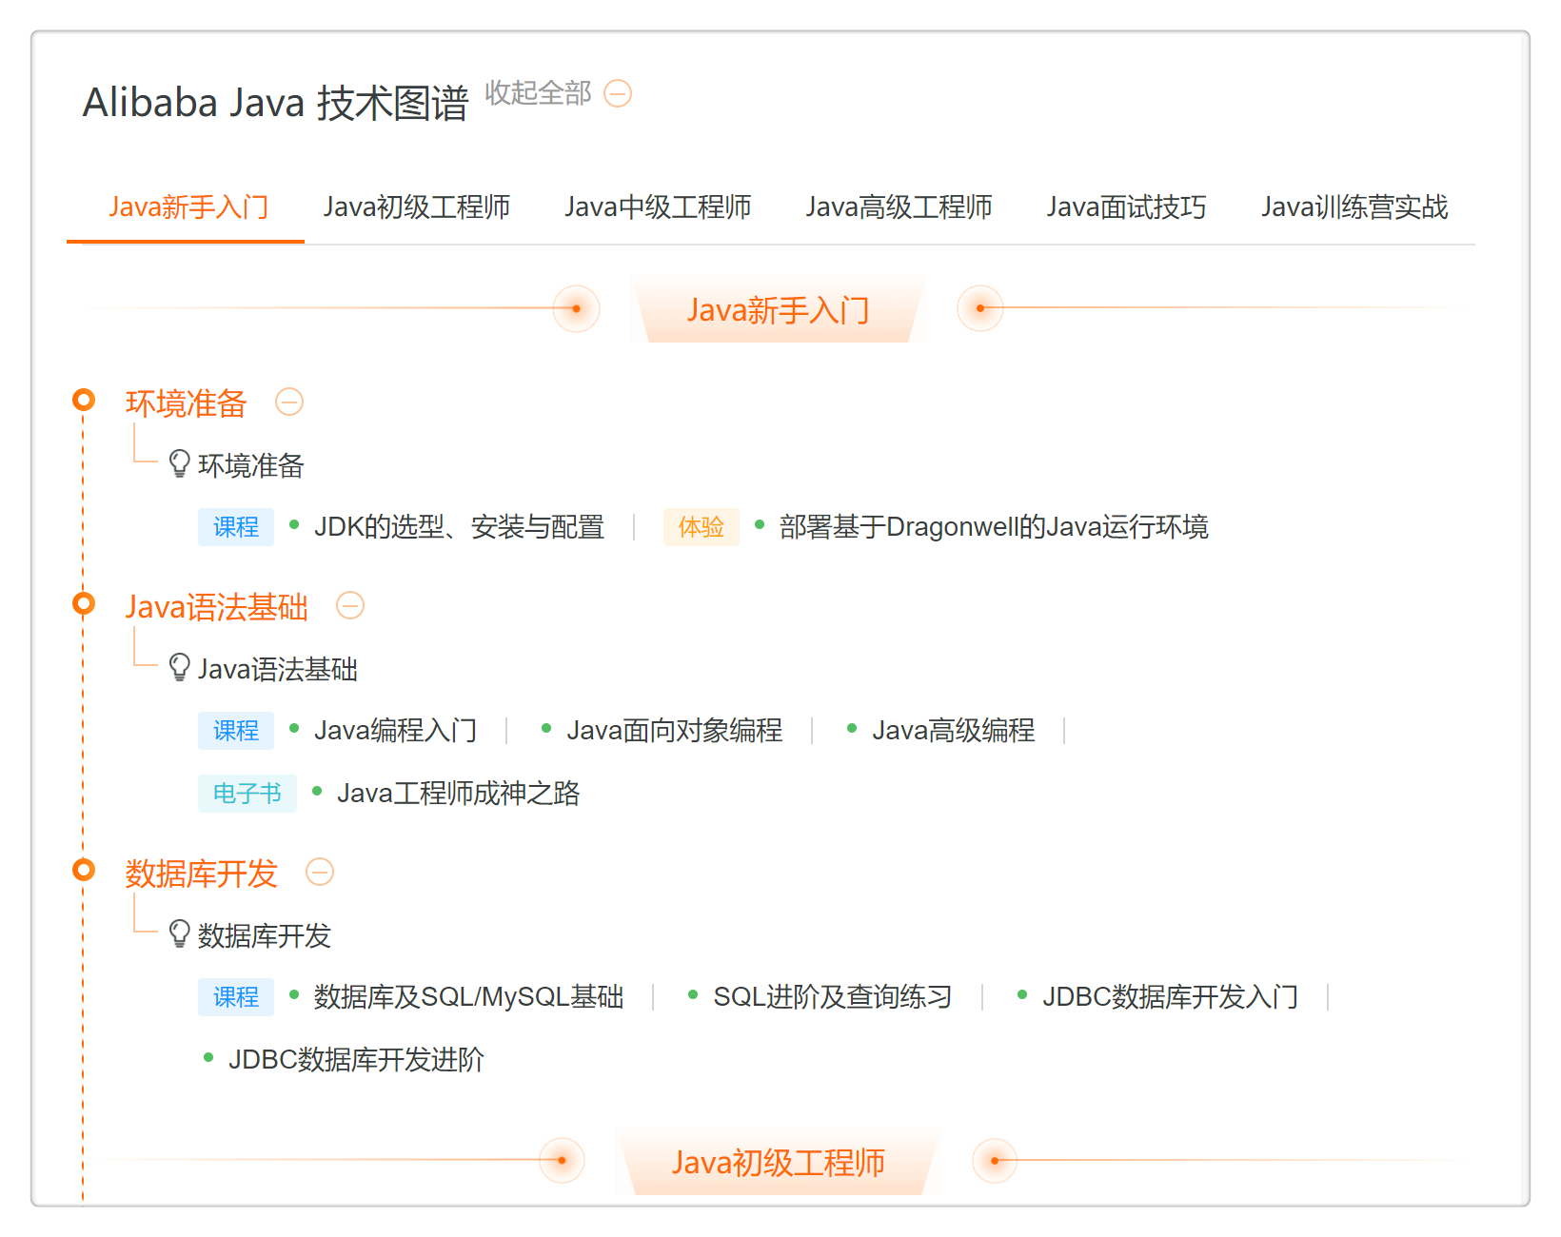The height and width of the screenshot is (1237, 1561).
Task: Click the lightbulb icon beside 数据库开发
Action: pyautogui.click(x=179, y=934)
